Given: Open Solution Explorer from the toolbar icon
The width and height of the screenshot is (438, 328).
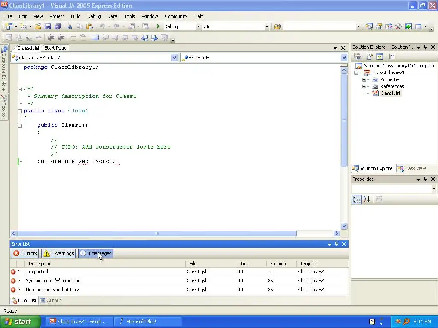Looking at the screenshot, I should tap(369, 26).
